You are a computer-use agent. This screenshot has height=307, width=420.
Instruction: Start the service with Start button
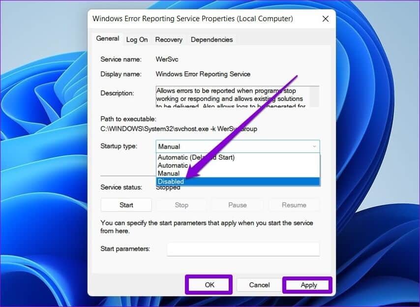coord(126,205)
